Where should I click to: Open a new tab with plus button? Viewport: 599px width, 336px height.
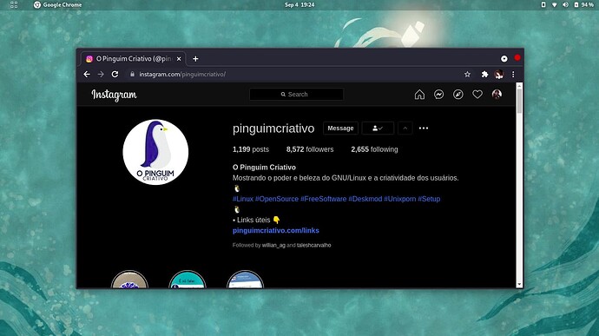pyautogui.click(x=195, y=59)
